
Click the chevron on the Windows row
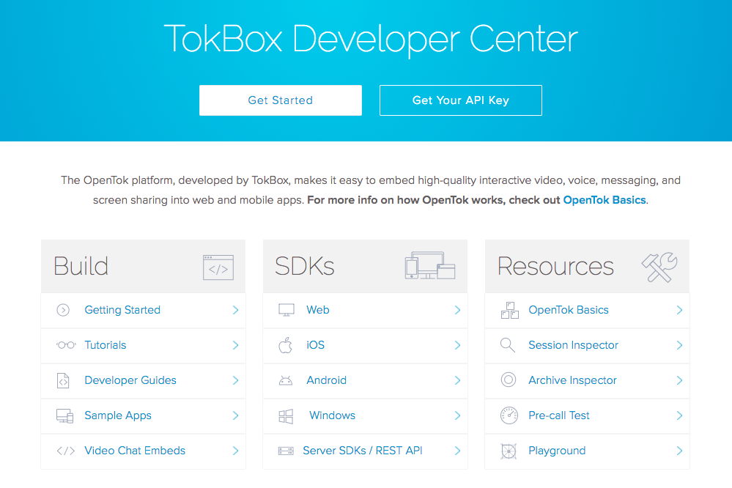click(457, 415)
